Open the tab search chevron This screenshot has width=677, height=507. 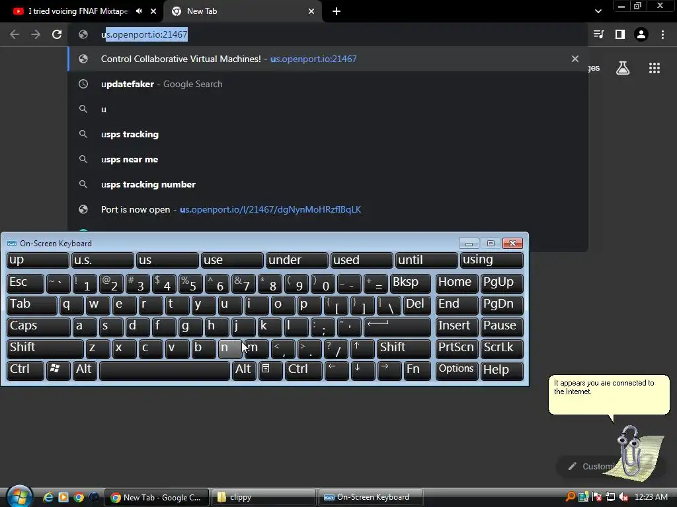point(598,11)
